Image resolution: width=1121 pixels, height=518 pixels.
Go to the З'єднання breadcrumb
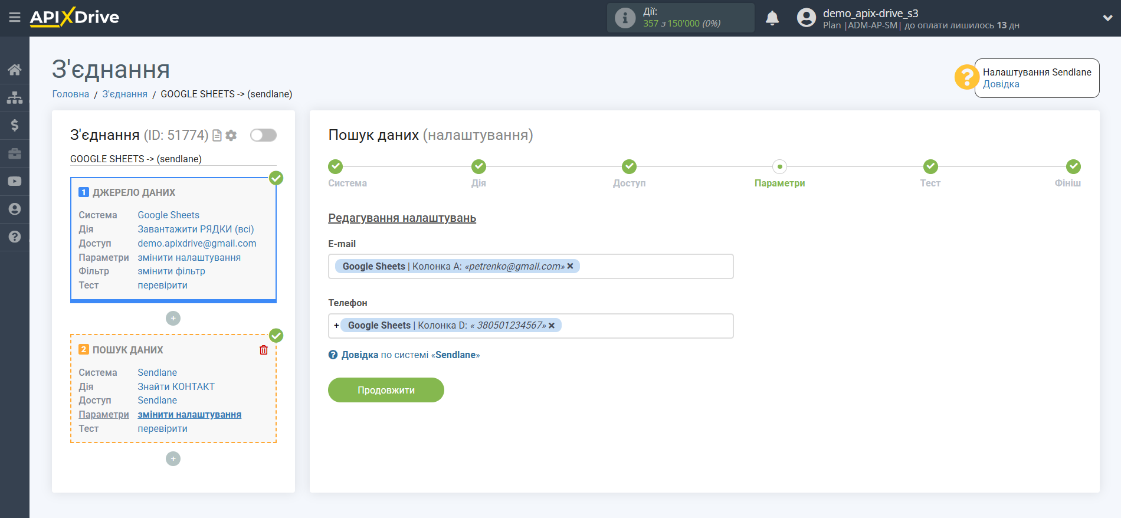pos(124,94)
